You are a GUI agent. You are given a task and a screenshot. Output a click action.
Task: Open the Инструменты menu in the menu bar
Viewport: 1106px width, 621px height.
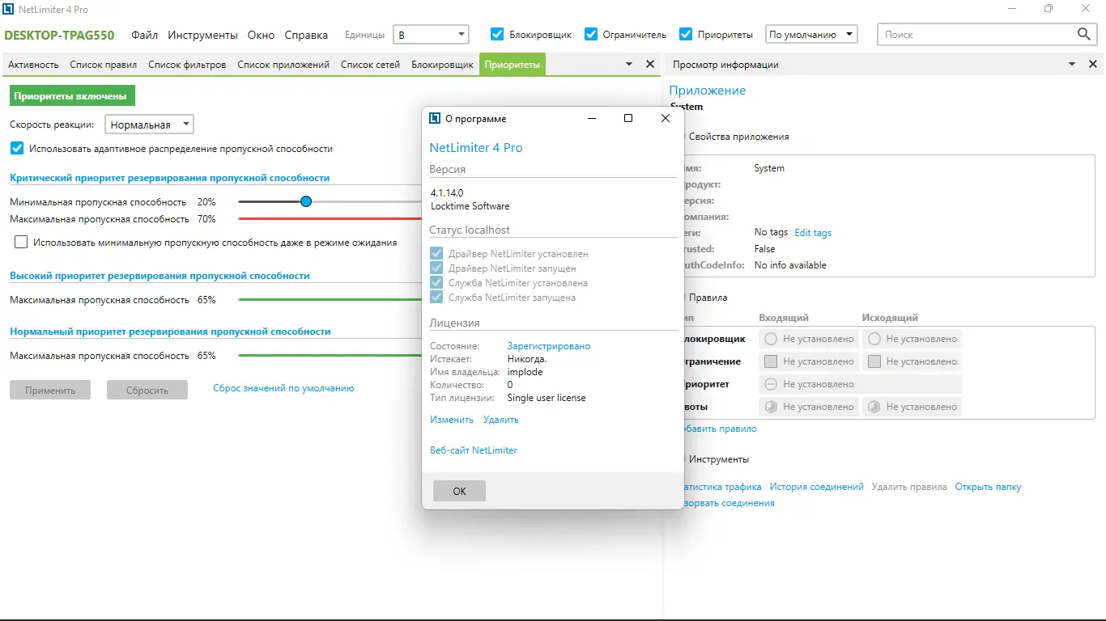point(202,35)
